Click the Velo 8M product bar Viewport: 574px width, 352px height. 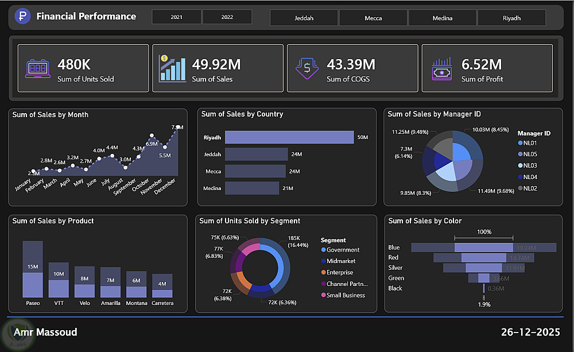(84, 282)
